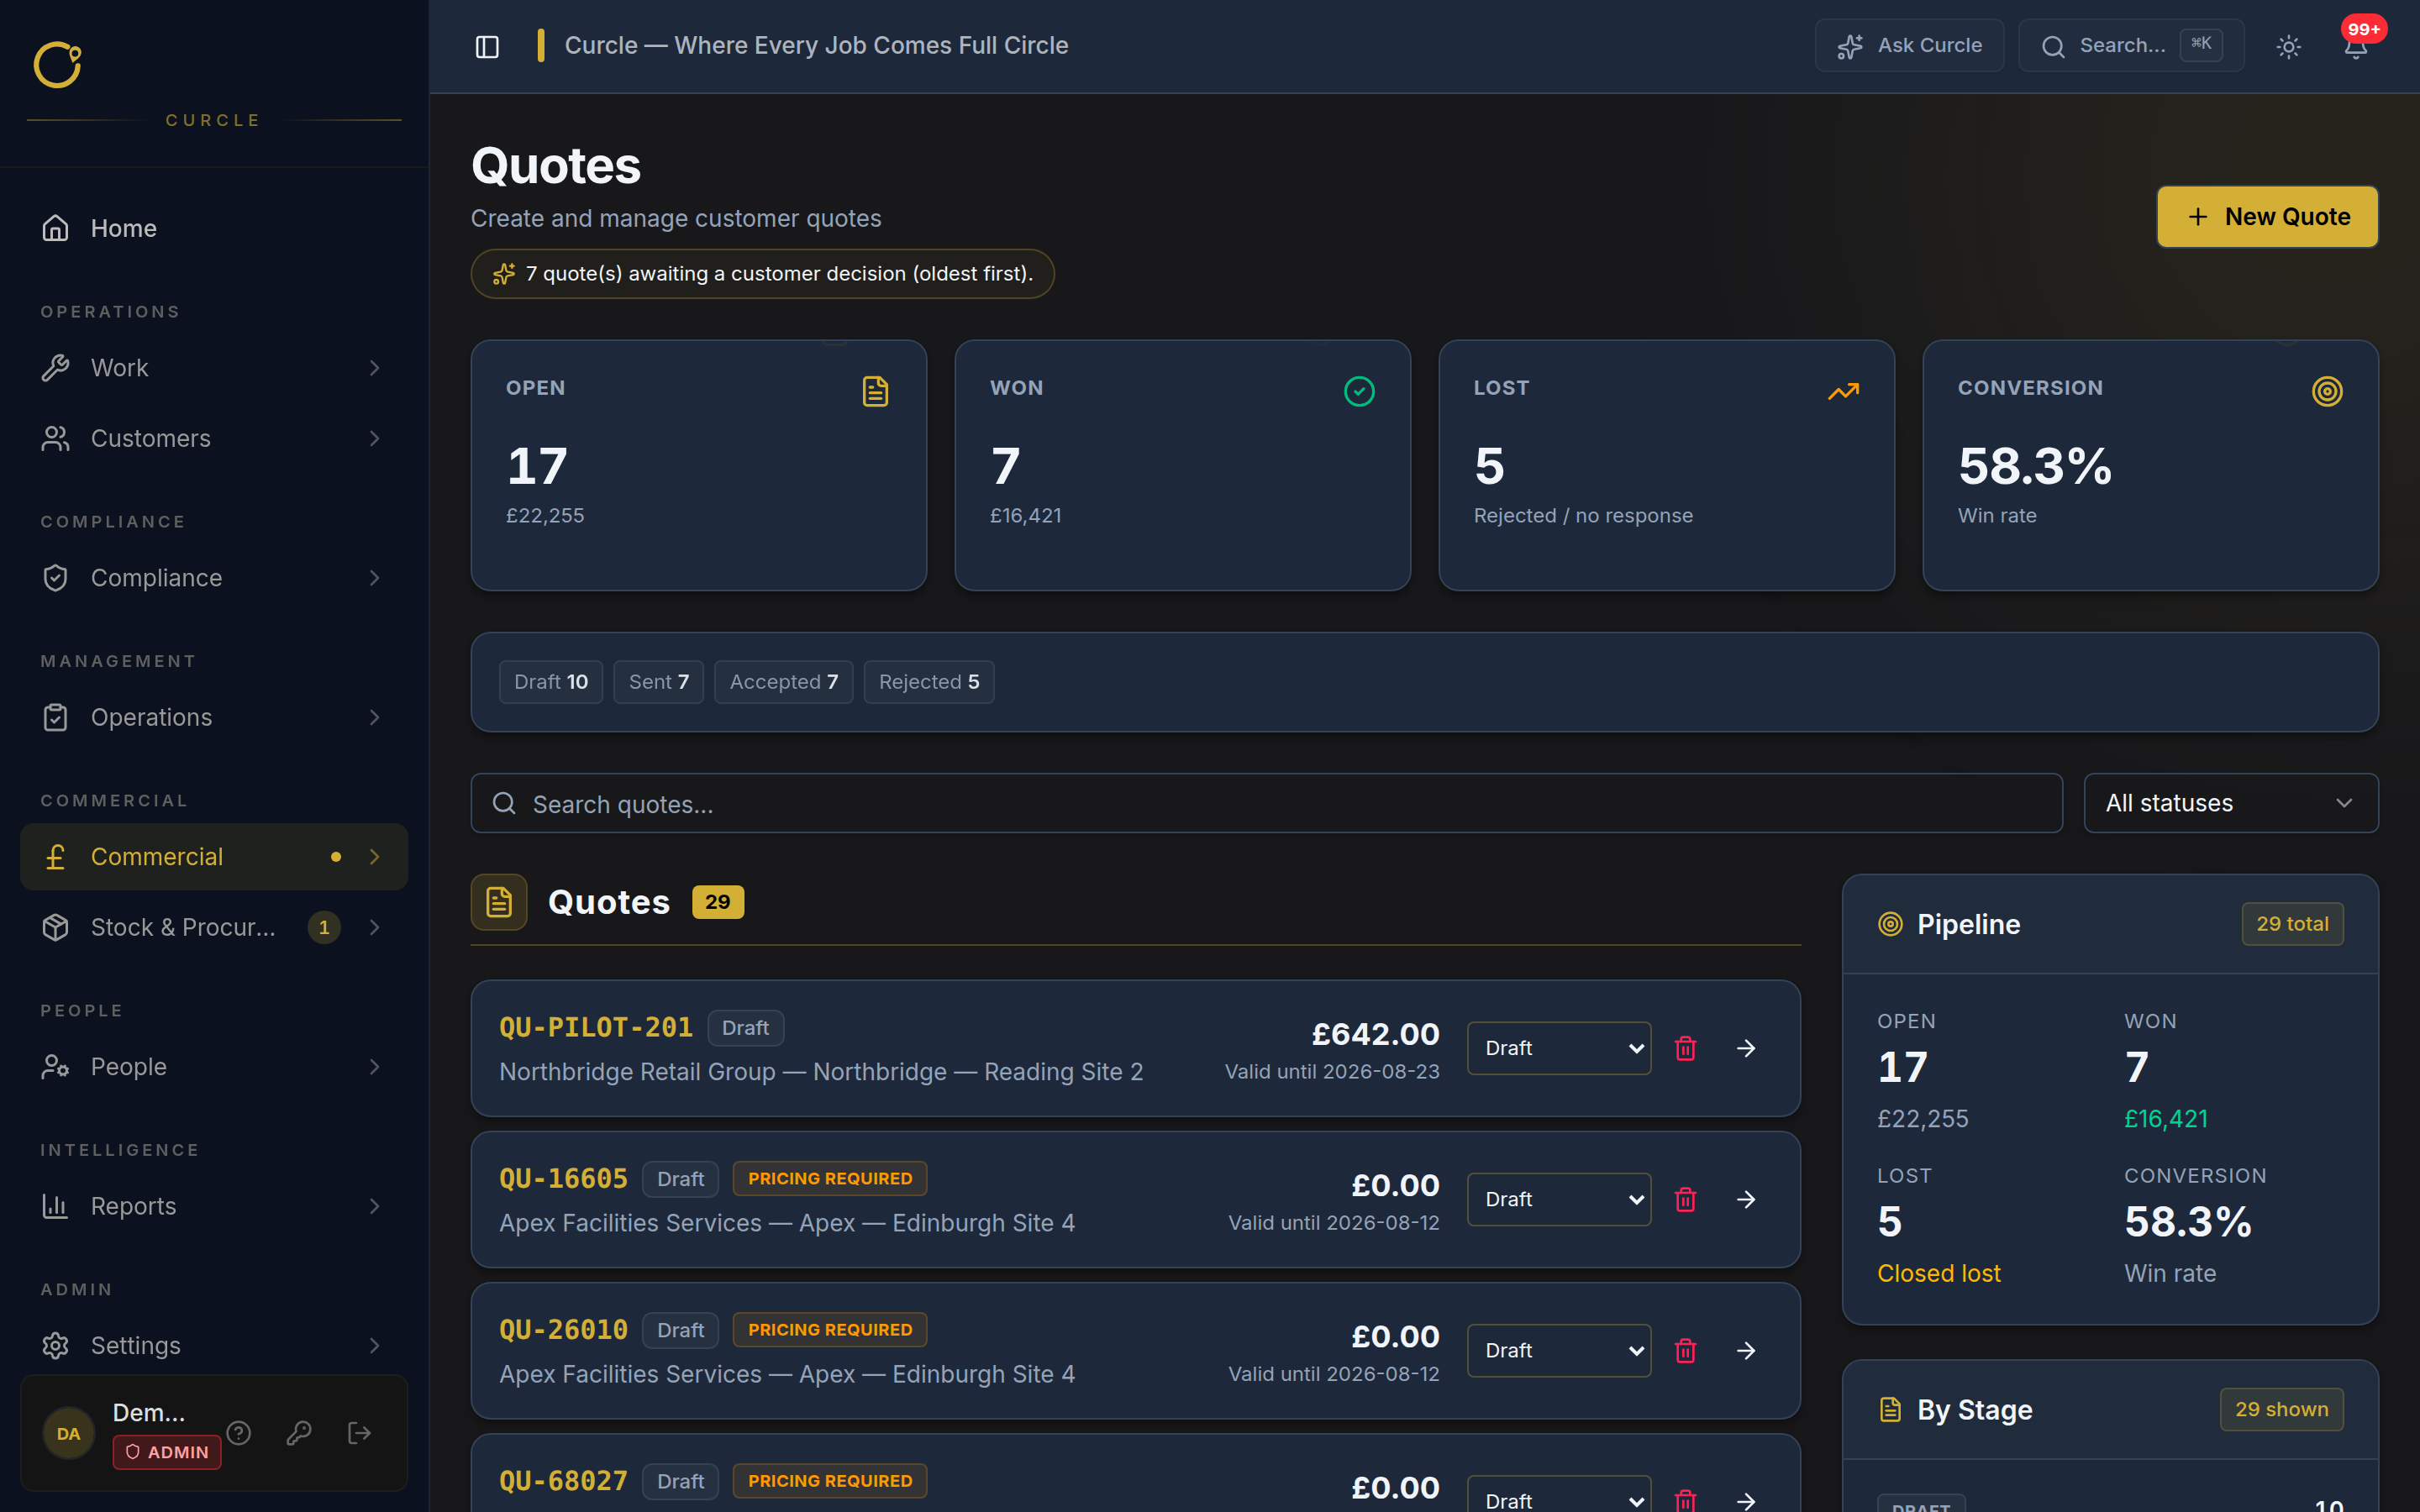The image size is (2420, 1512).
Task: Open quote QU-16605 via arrow icon
Action: [x=1746, y=1199]
